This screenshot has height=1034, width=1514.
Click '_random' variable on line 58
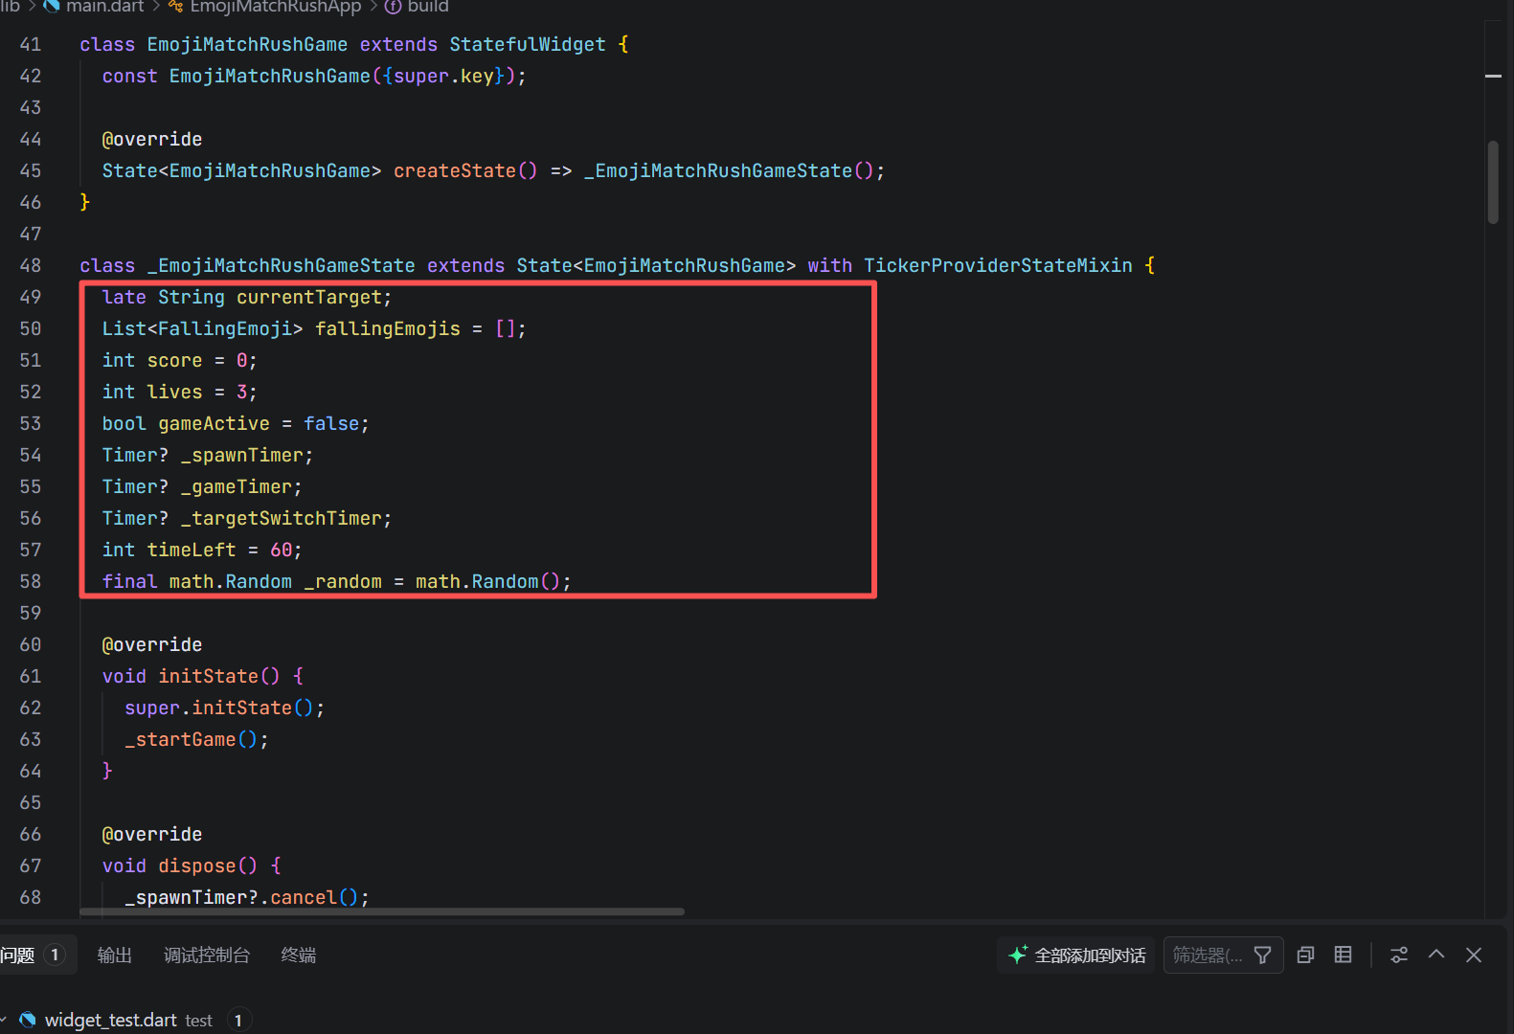343,581
